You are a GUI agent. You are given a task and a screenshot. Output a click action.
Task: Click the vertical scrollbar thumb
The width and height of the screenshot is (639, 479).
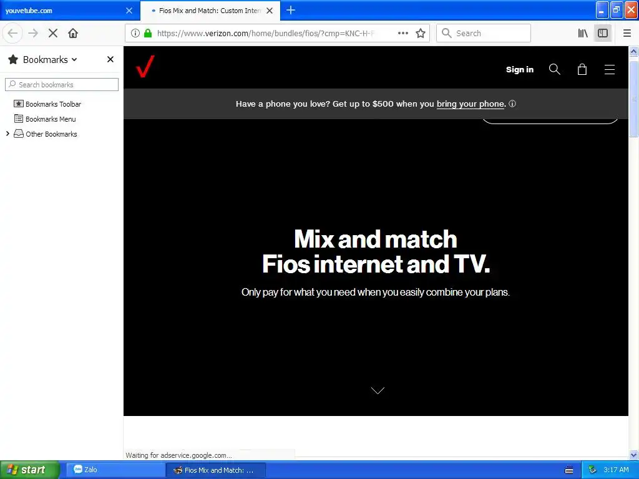634,99
